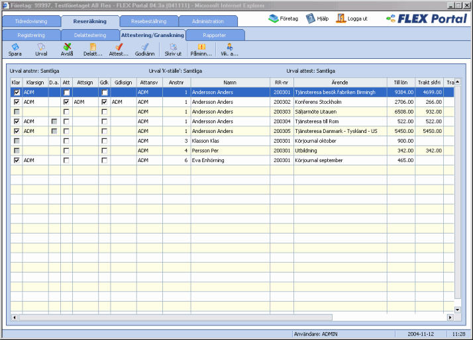Open Hjälp help from the header

(x=318, y=19)
